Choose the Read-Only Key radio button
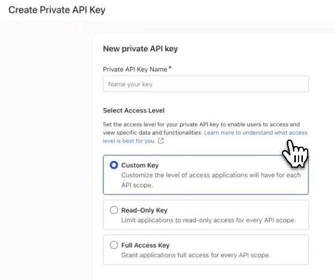The image size is (335, 279). coord(114,210)
